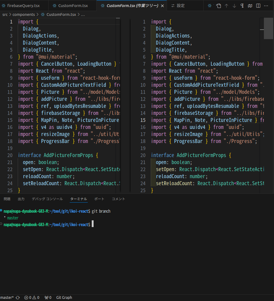Select the CustomForm.tsx (作業ツリー) diff tab
274x301 pixels.
pos(131,6)
